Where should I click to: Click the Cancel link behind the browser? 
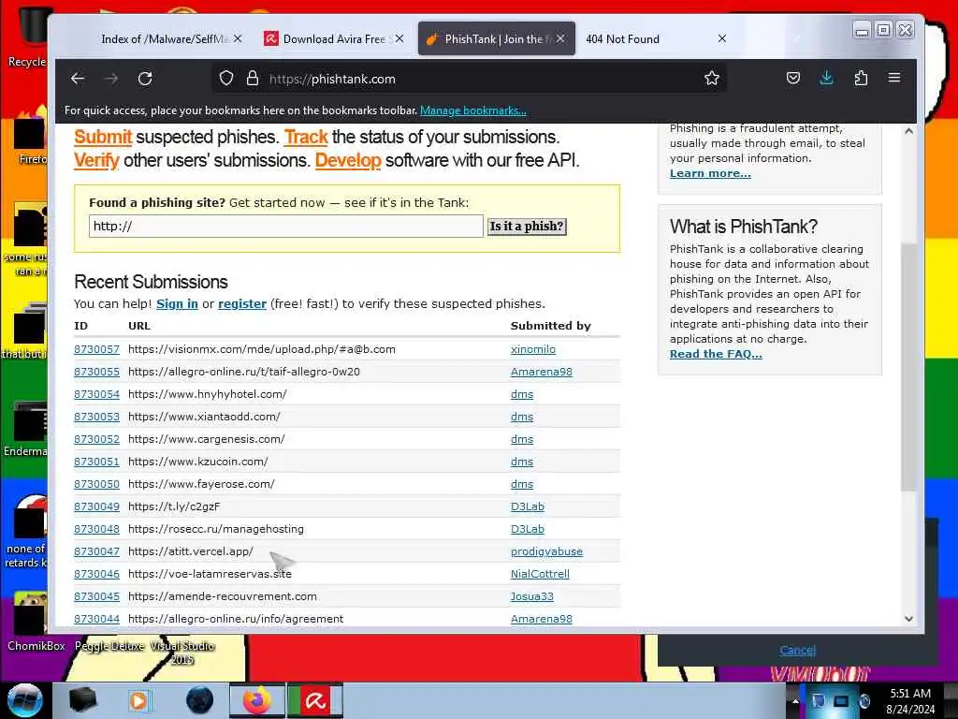pyautogui.click(x=797, y=651)
